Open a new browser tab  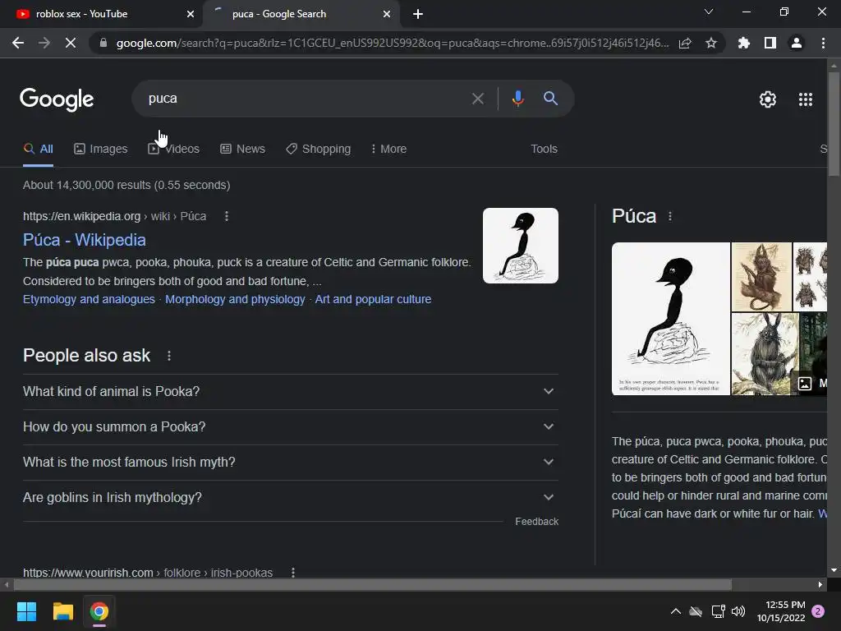coord(418,14)
